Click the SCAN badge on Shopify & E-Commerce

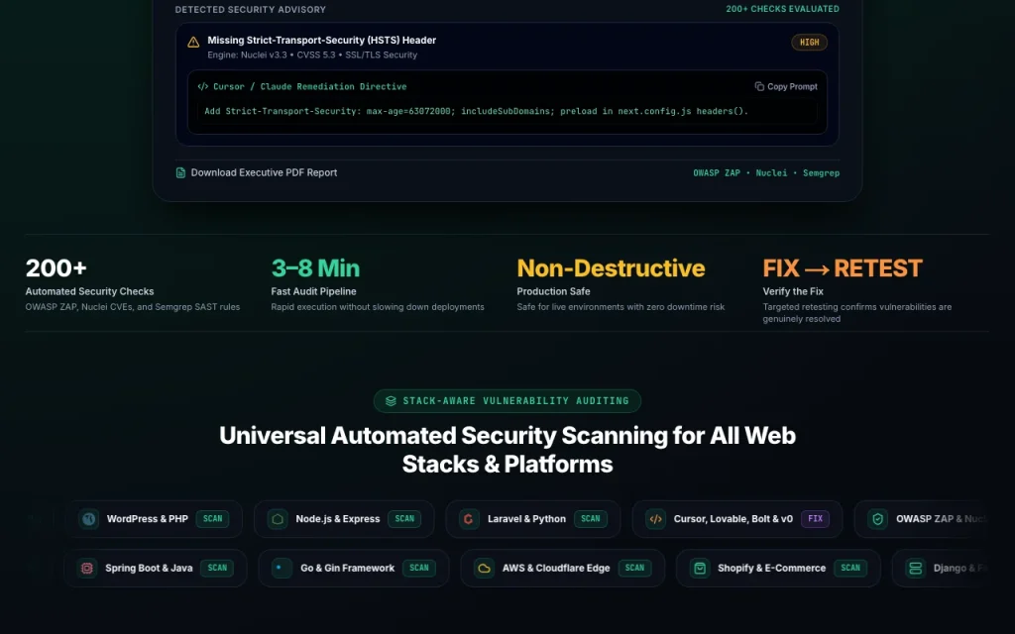850,568
